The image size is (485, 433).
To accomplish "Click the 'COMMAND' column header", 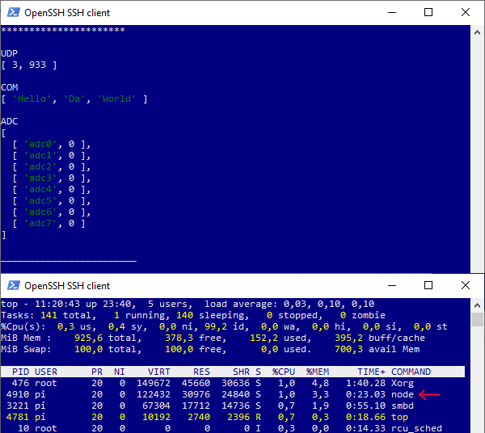I will pos(411,372).
